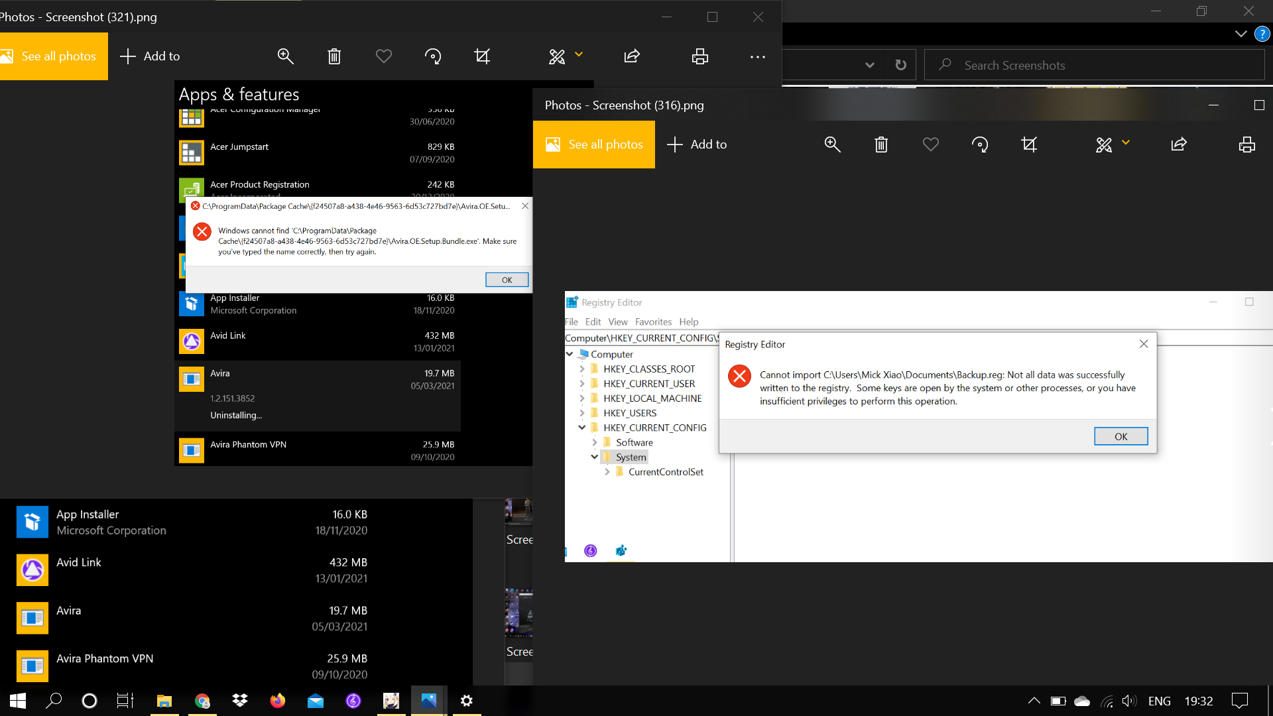Viewport: 1273px width, 716px height.
Task: Click delete trash icon in Screenshot (316) window
Action: [881, 145]
